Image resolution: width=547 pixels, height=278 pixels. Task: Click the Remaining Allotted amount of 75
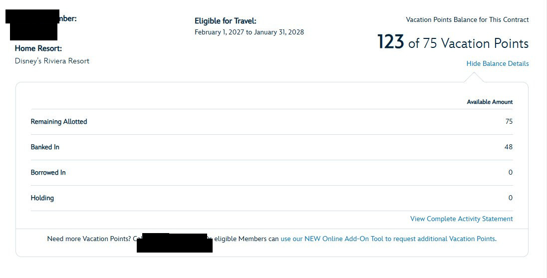509,121
